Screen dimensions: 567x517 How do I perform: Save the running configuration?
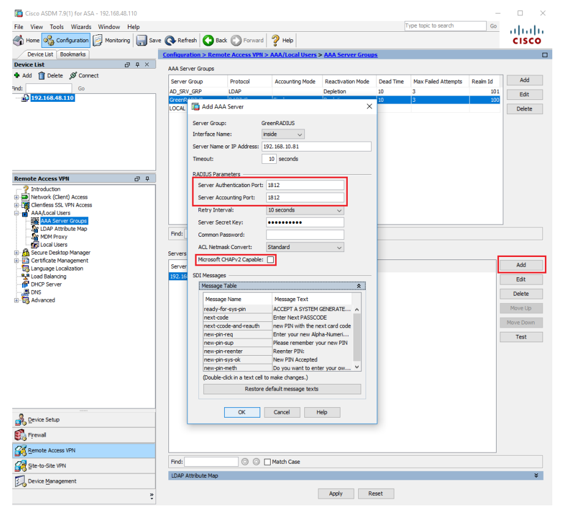tap(148, 40)
